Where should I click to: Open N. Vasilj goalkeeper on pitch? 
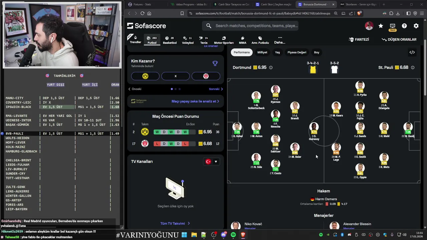408,130
